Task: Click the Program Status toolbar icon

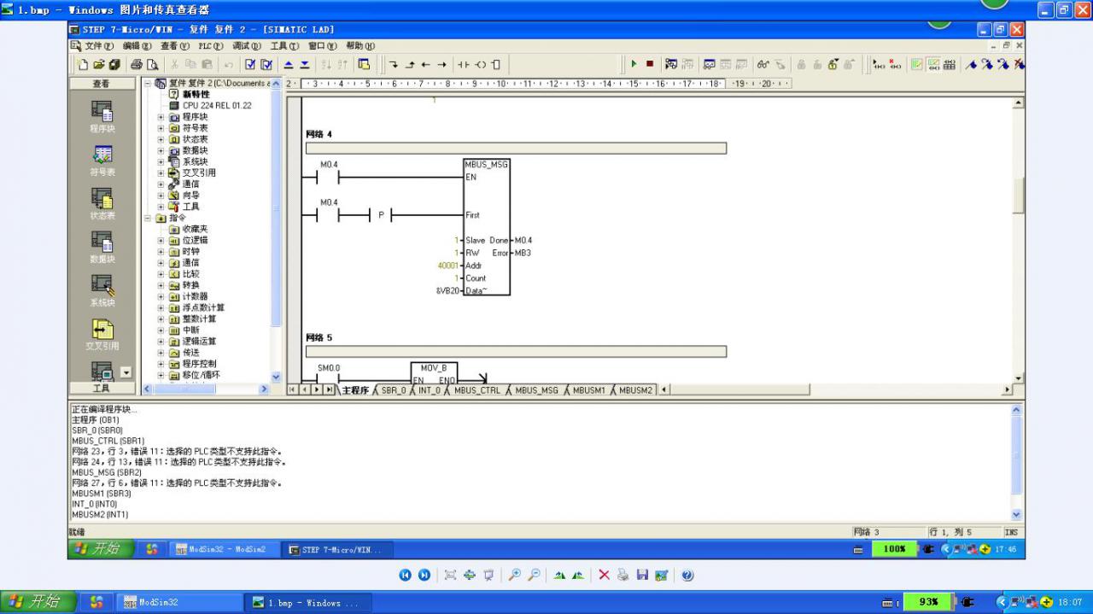Action: [671, 64]
